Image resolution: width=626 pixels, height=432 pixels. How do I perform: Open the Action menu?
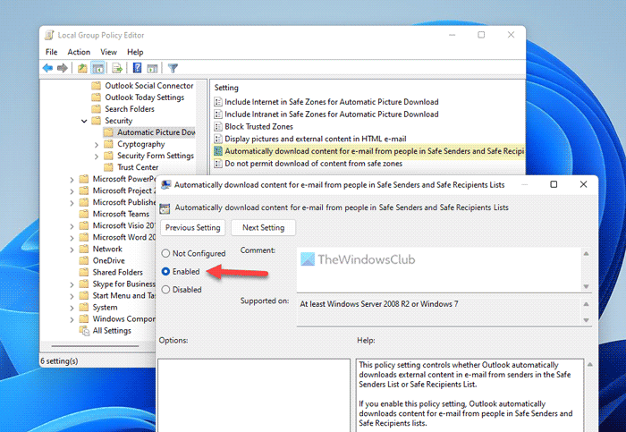79,52
